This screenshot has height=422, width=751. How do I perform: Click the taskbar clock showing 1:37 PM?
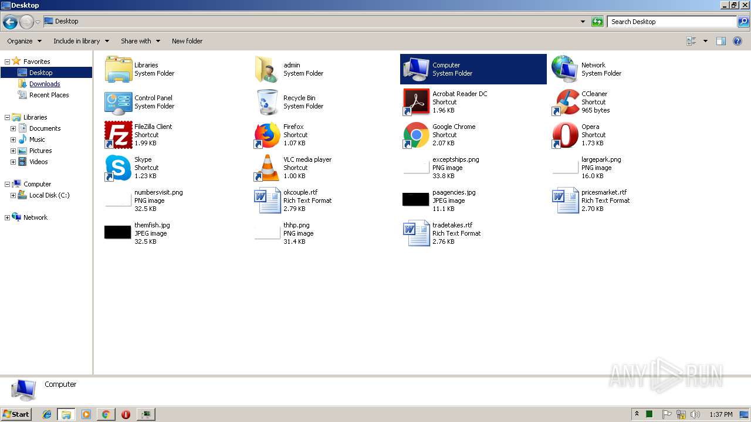click(721, 414)
